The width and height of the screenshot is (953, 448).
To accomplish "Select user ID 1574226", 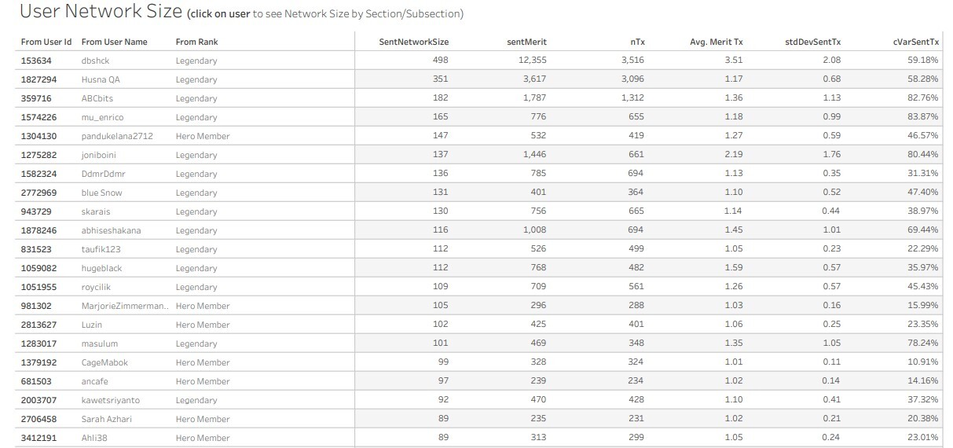I will [x=38, y=117].
